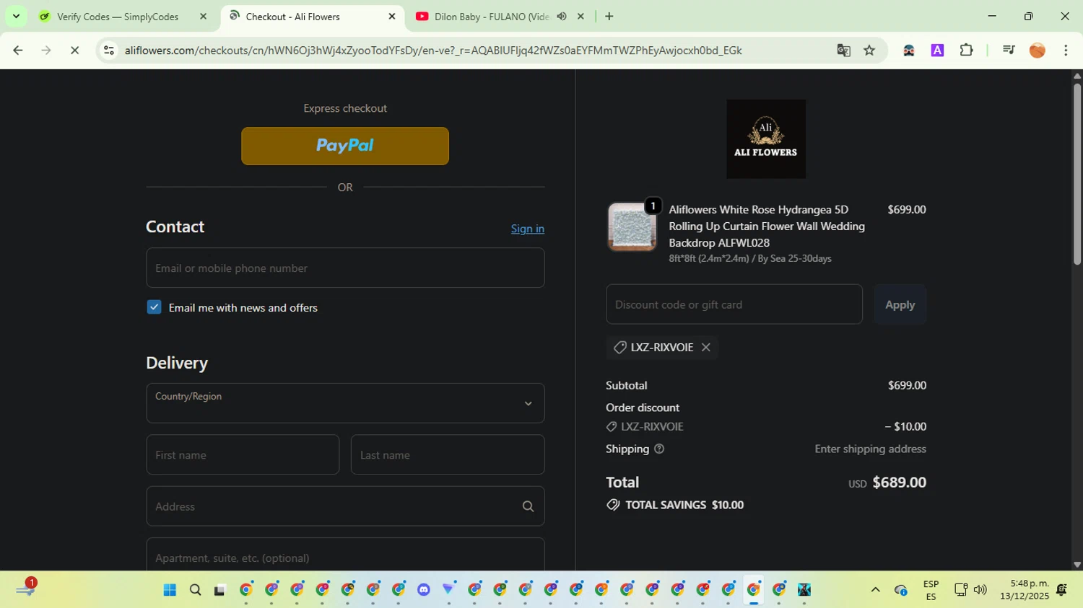This screenshot has width=1083, height=608.
Task: Click the PayPal express checkout button
Action: point(345,146)
